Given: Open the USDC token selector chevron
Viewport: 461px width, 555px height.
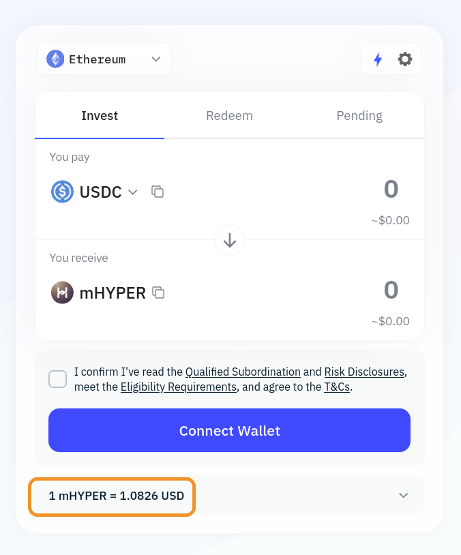Looking at the screenshot, I should coord(133,192).
